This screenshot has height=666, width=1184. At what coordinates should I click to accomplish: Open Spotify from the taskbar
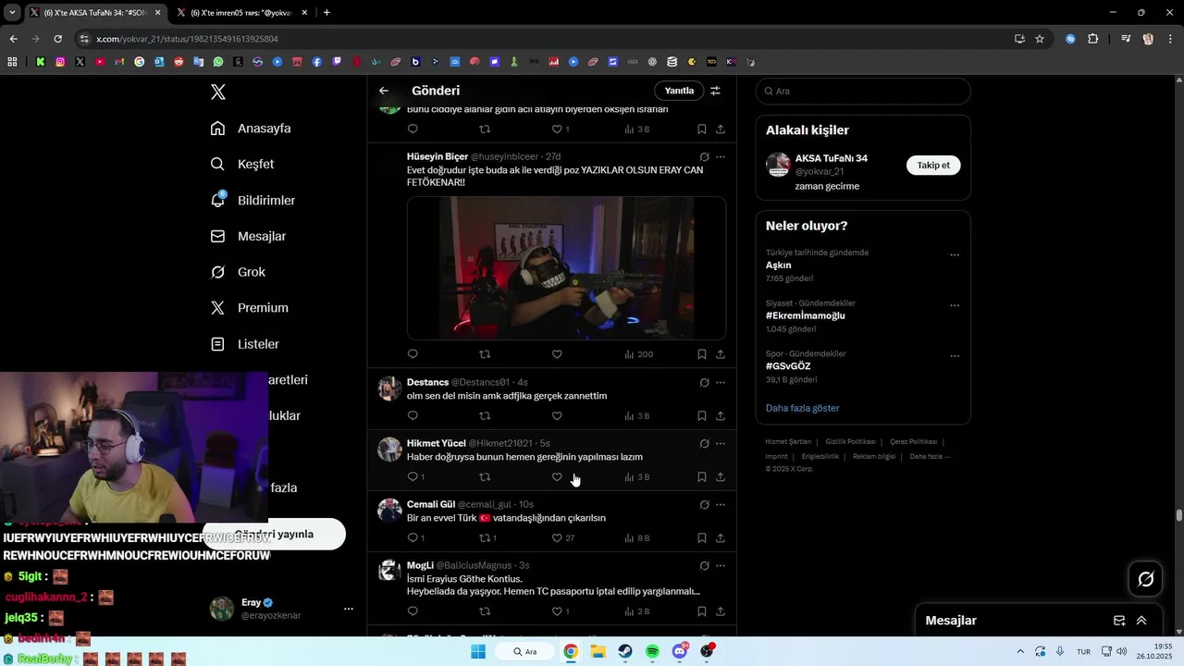(652, 651)
